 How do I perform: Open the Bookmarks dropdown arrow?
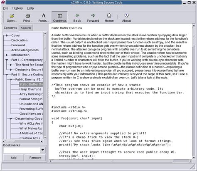pyautogui.click(x=43, y=150)
